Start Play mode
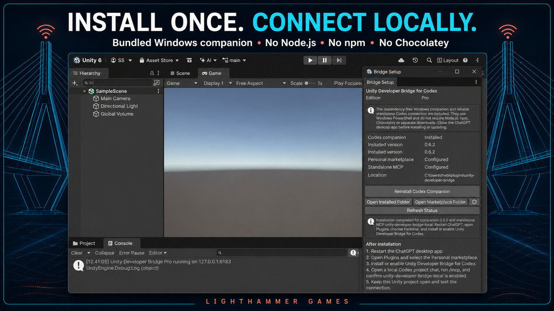Viewport: 554px width, 311px height. tap(310, 60)
